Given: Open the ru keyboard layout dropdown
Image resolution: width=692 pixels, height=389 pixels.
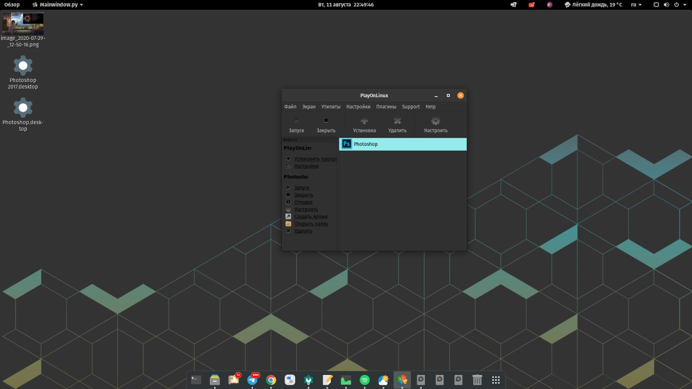Looking at the screenshot, I should 636,4.
